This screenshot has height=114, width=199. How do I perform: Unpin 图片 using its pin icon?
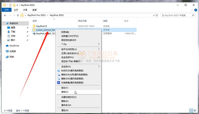(x=27, y=40)
